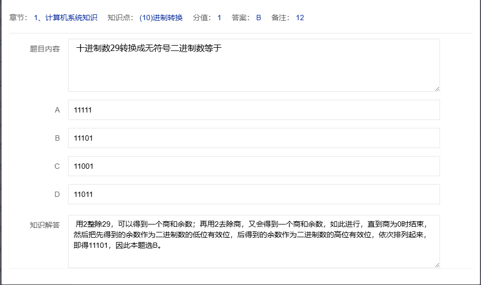This screenshot has height=285, width=481.
Task: Select the knowledge point (10)进制转换
Action: 161,18
